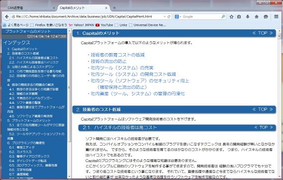Go to the Firefox home page icon
Image resolution: width=283 pixels, height=180 pixels.
click(x=257, y=16)
